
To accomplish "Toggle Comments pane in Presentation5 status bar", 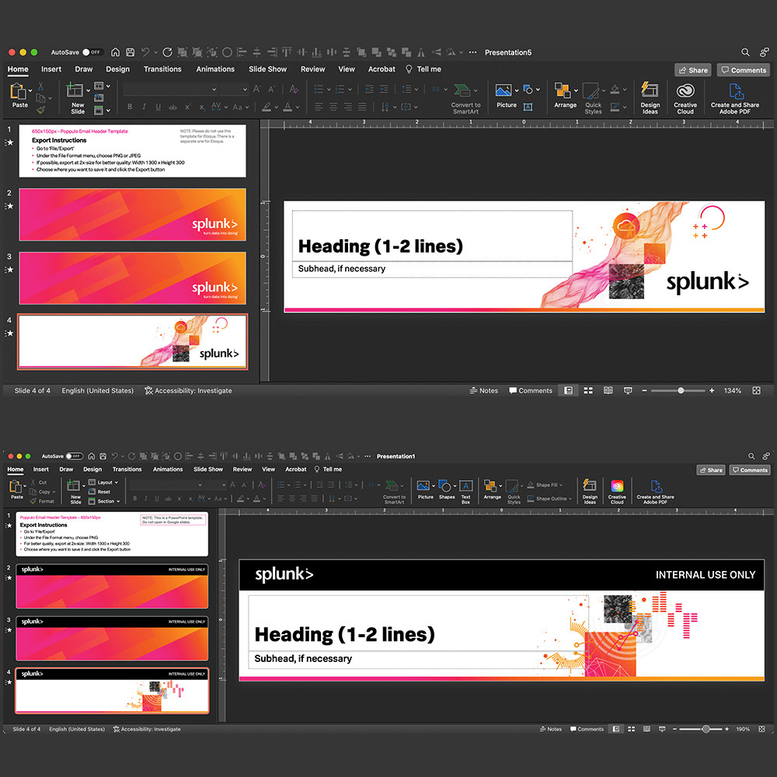I will 530,391.
